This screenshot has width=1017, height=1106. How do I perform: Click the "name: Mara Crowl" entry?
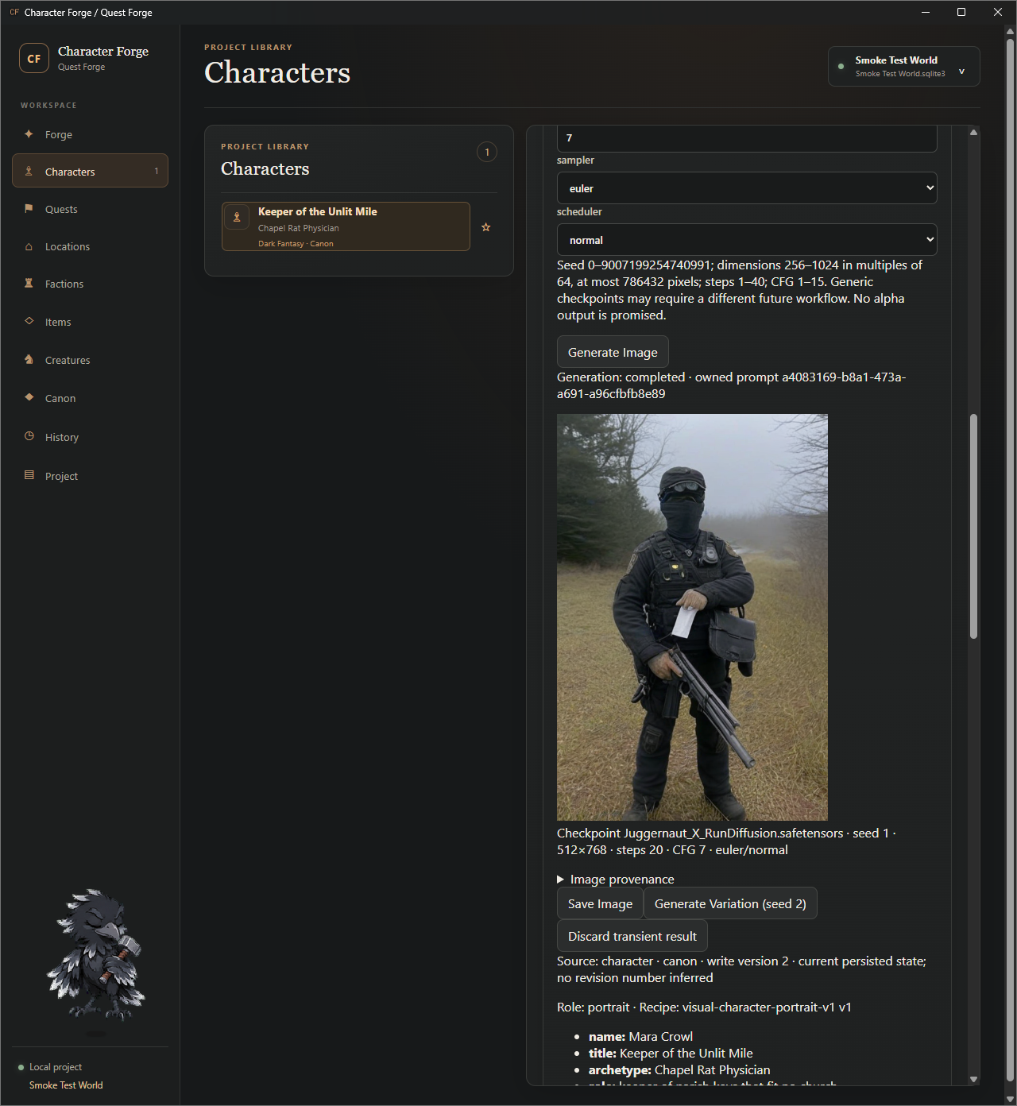point(640,1036)
